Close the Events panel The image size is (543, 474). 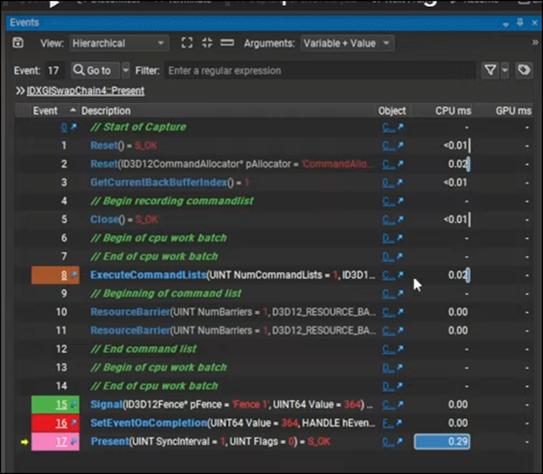(534, 23)
